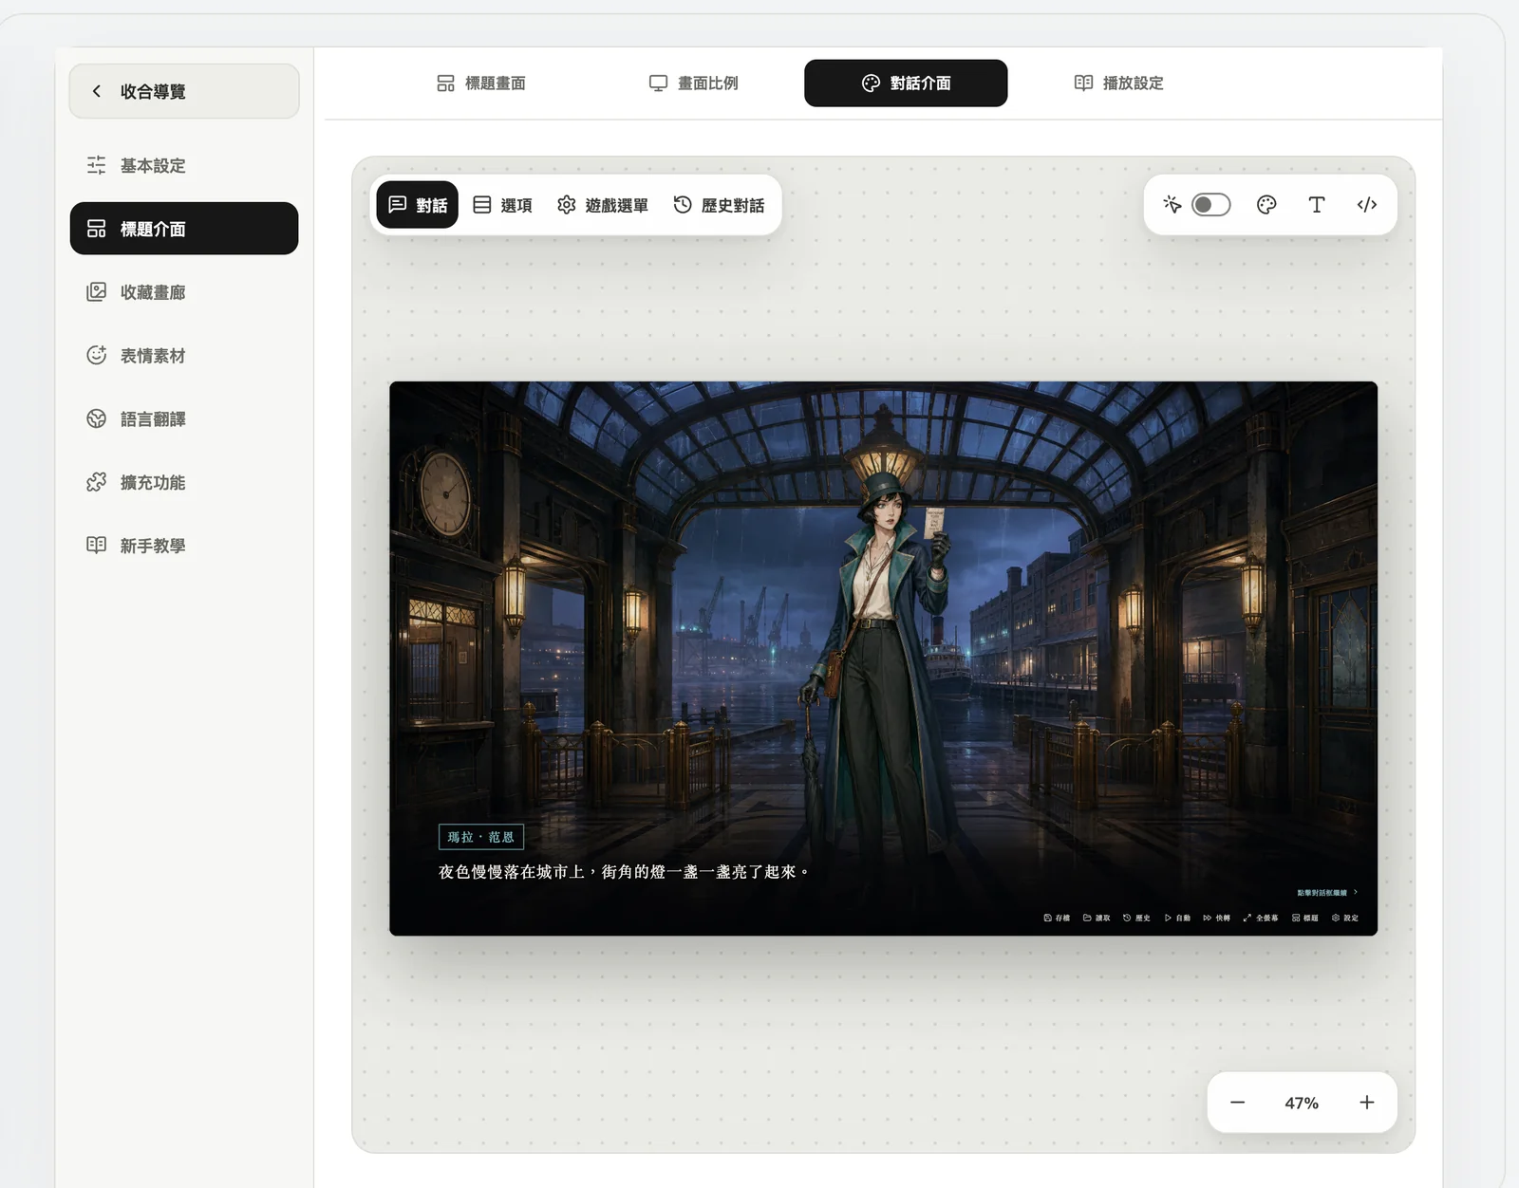Toggle the click-select switch in the toolbar

click(1211, 205)
